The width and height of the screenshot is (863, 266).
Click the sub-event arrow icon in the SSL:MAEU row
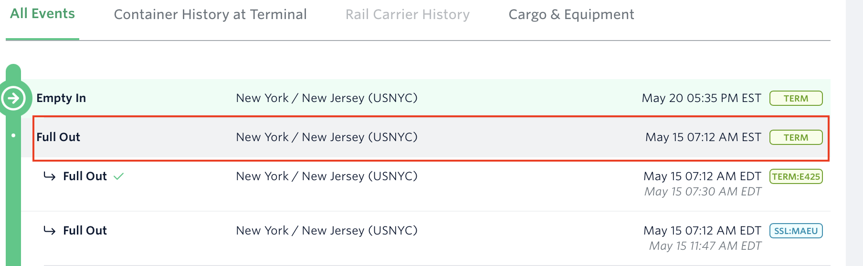[50, 231]
